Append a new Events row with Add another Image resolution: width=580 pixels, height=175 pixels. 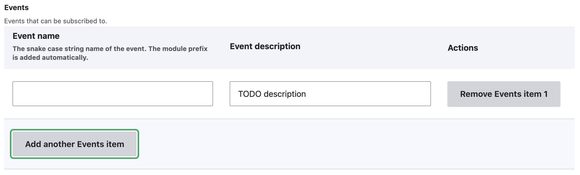[74, 144]
